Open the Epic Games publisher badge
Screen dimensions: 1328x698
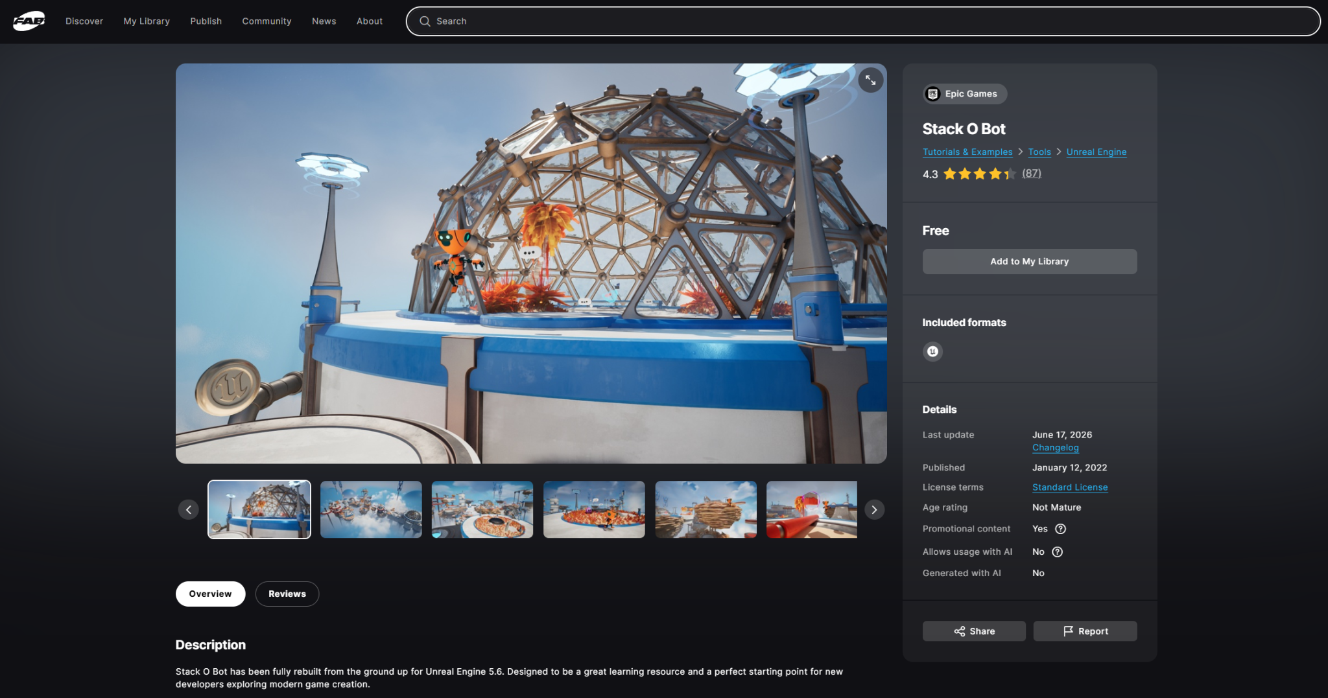pyautogui.click(x=964, y=94)
